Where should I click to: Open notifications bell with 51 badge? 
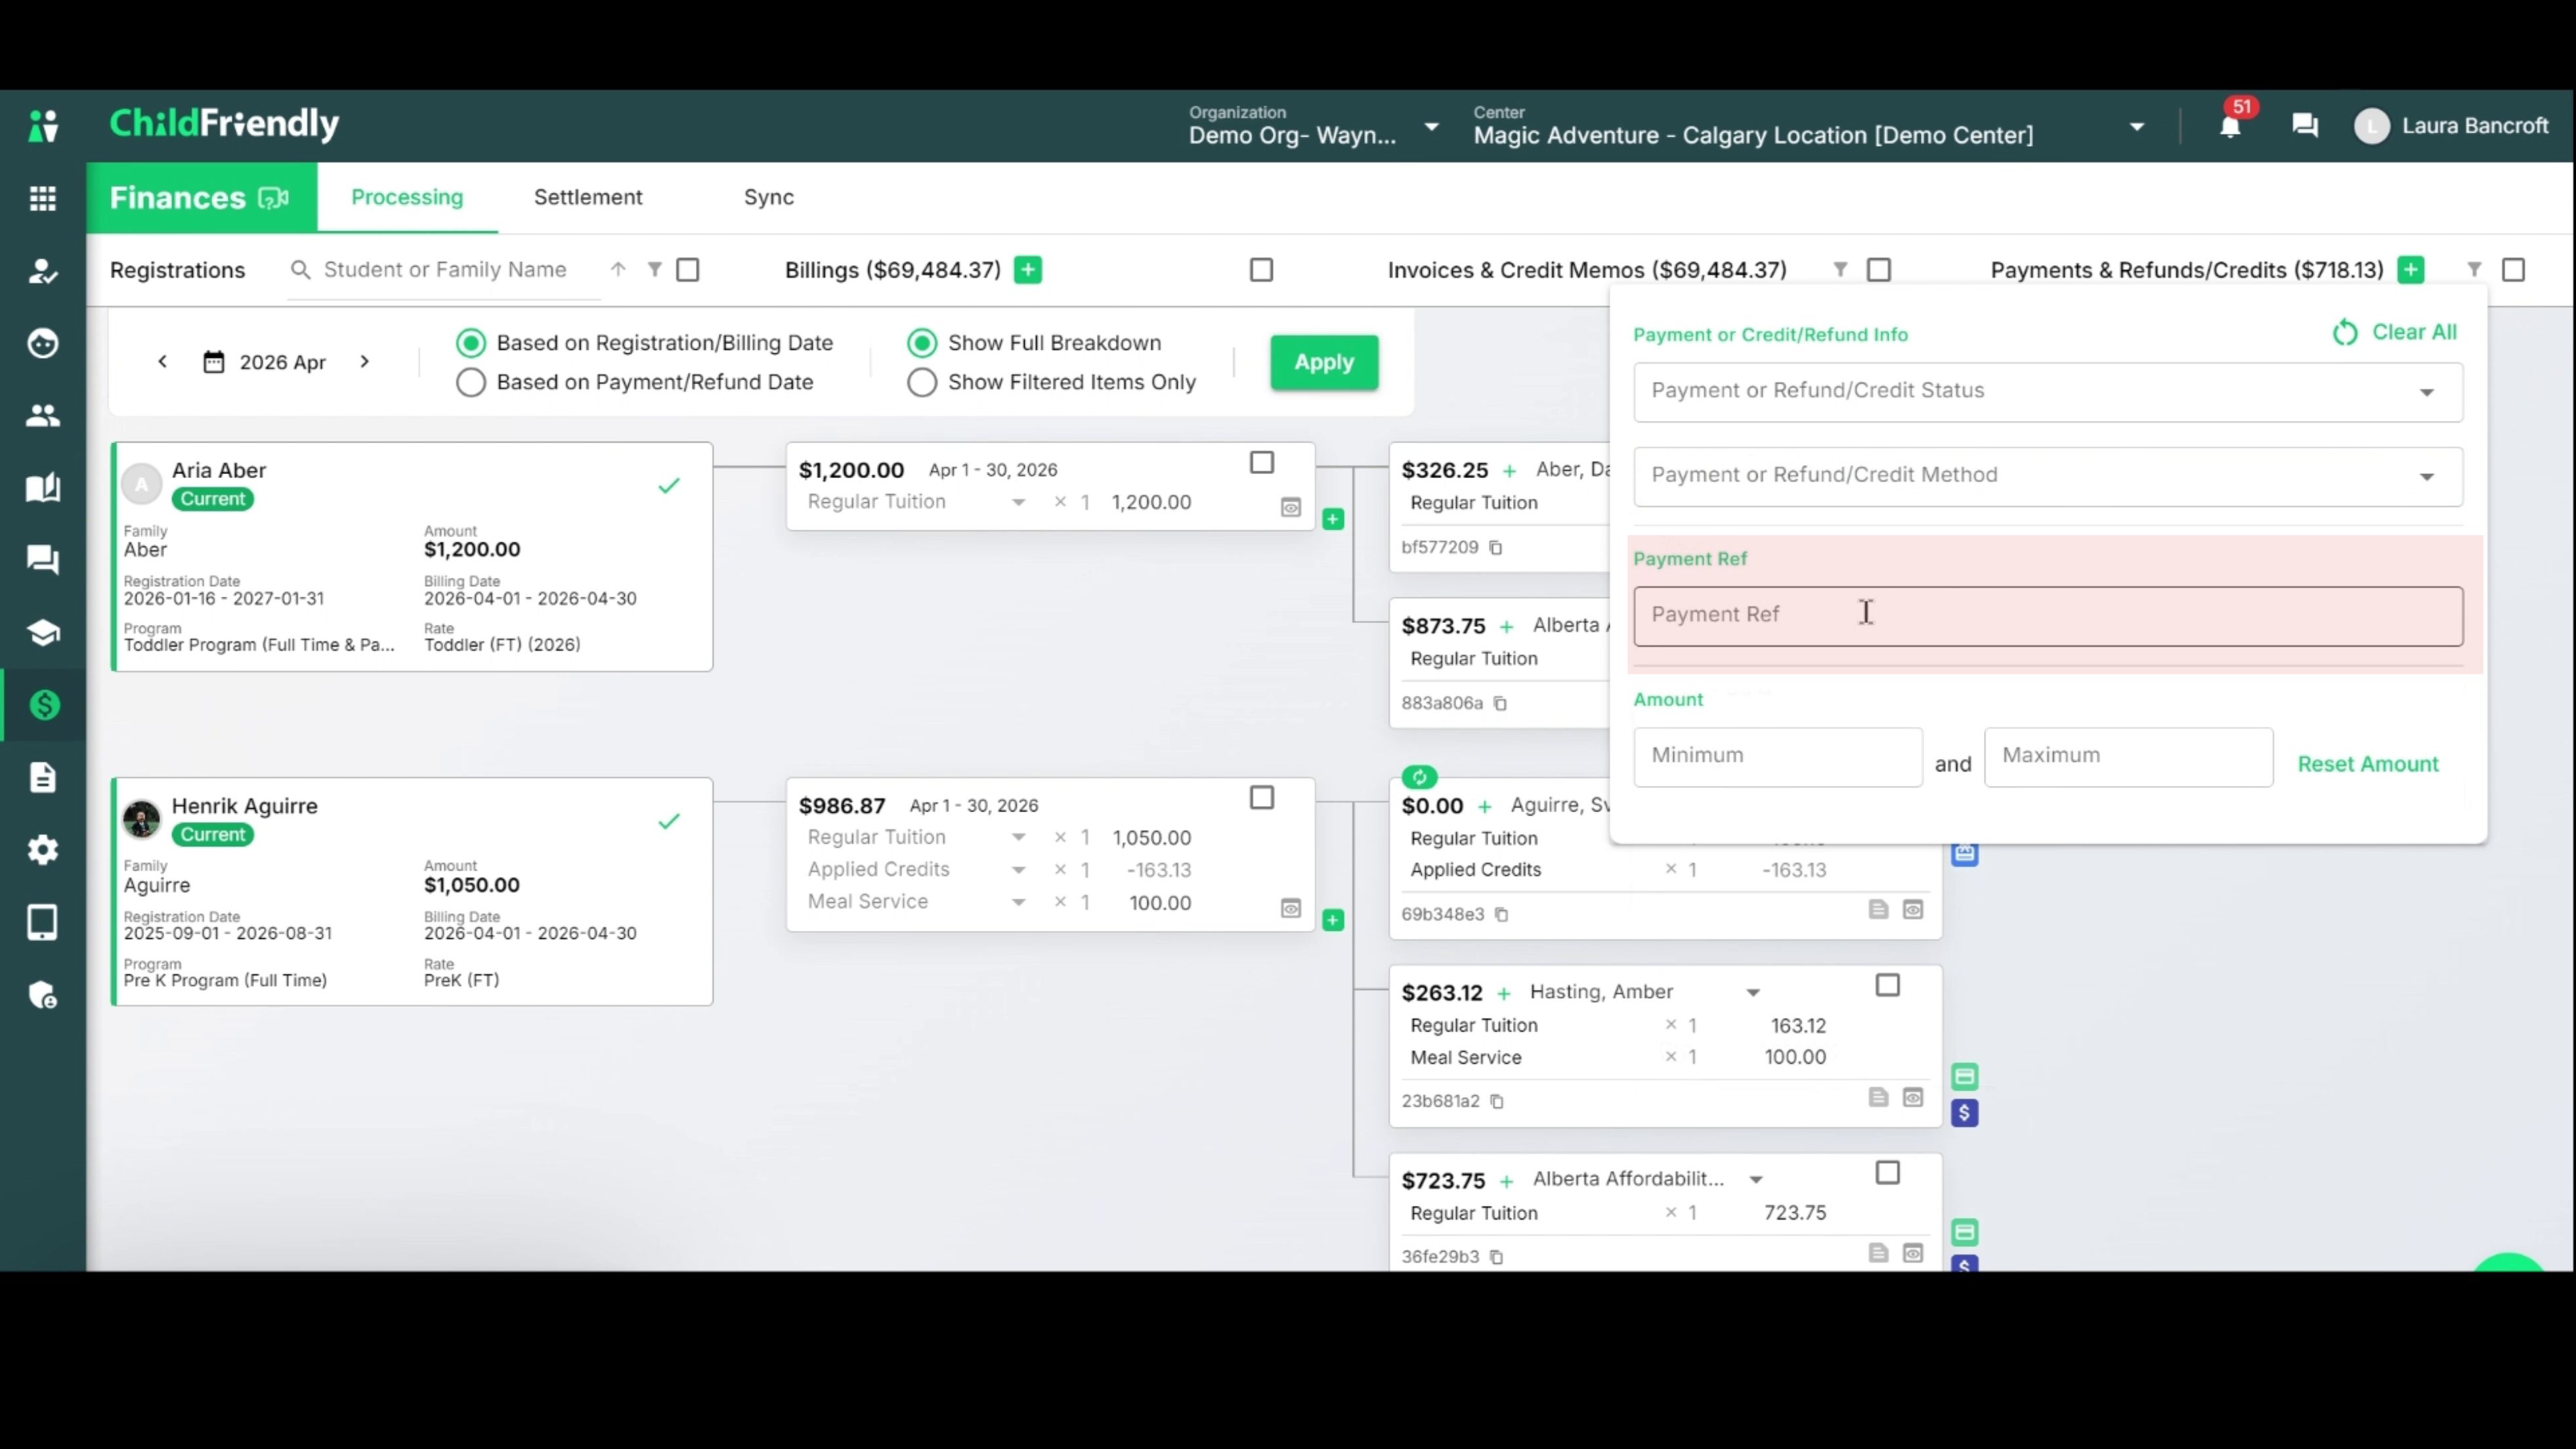click(x=2230, y=126)
